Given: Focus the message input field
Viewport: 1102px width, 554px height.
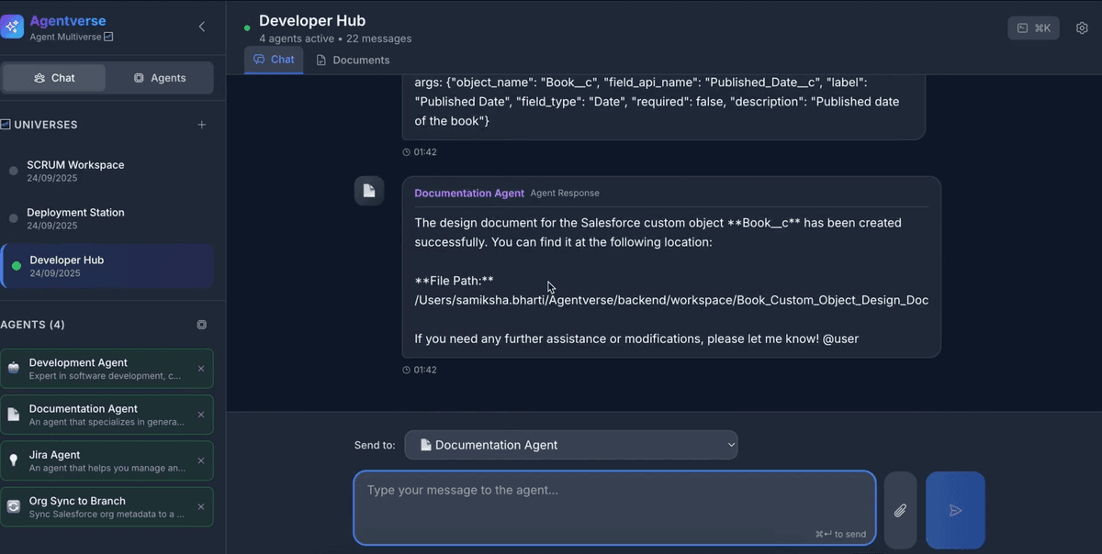Looking at the screenshot, I should pos(613,507).
